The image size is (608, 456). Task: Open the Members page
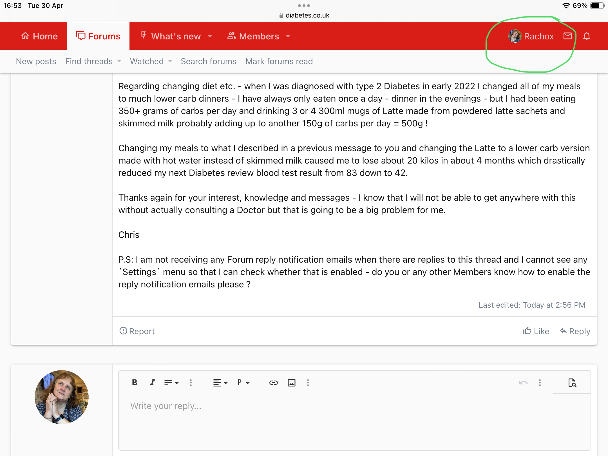tap(253, 36)
